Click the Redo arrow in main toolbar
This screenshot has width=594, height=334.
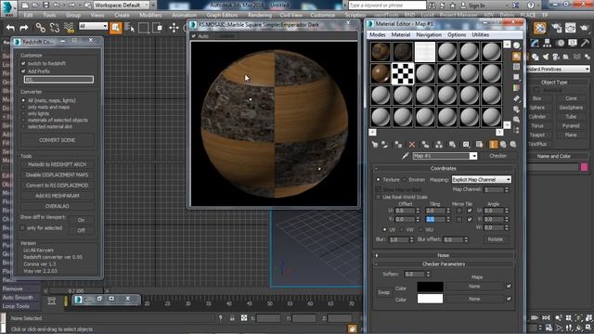click(24, 28)
